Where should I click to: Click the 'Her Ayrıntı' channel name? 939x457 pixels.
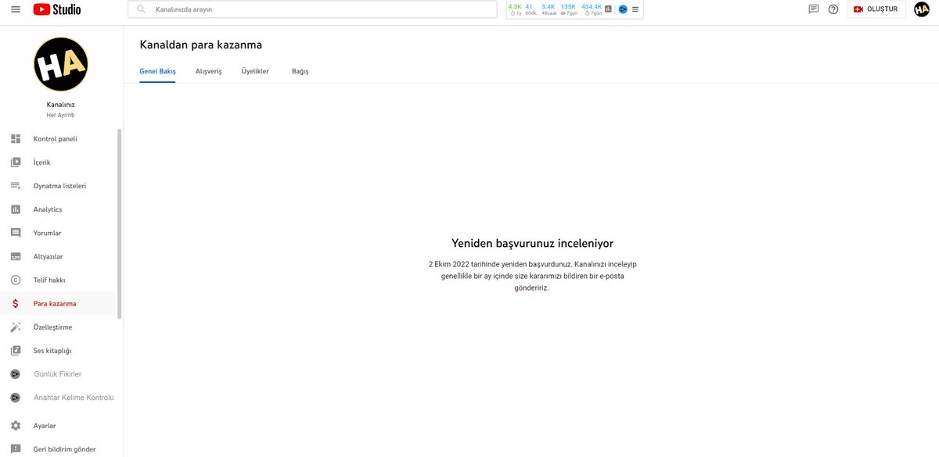pyautogui.click(x=60, y=115)
